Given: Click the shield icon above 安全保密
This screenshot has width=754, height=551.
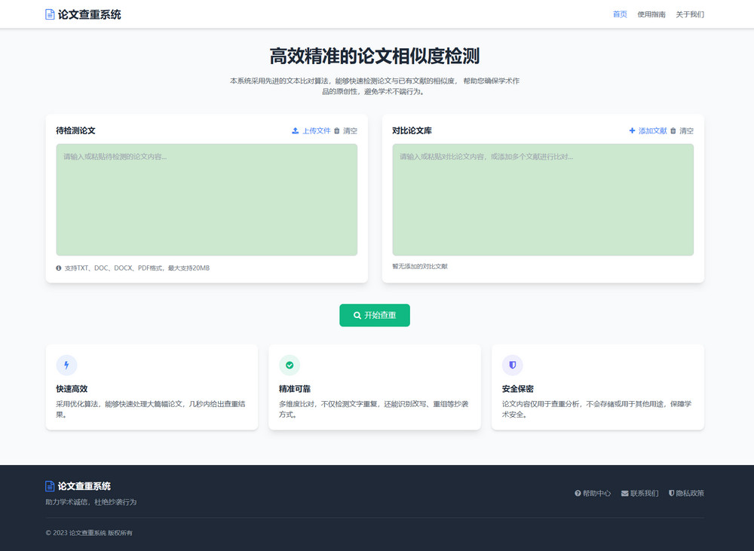Looking at the screenshot, I should [513, 365].
